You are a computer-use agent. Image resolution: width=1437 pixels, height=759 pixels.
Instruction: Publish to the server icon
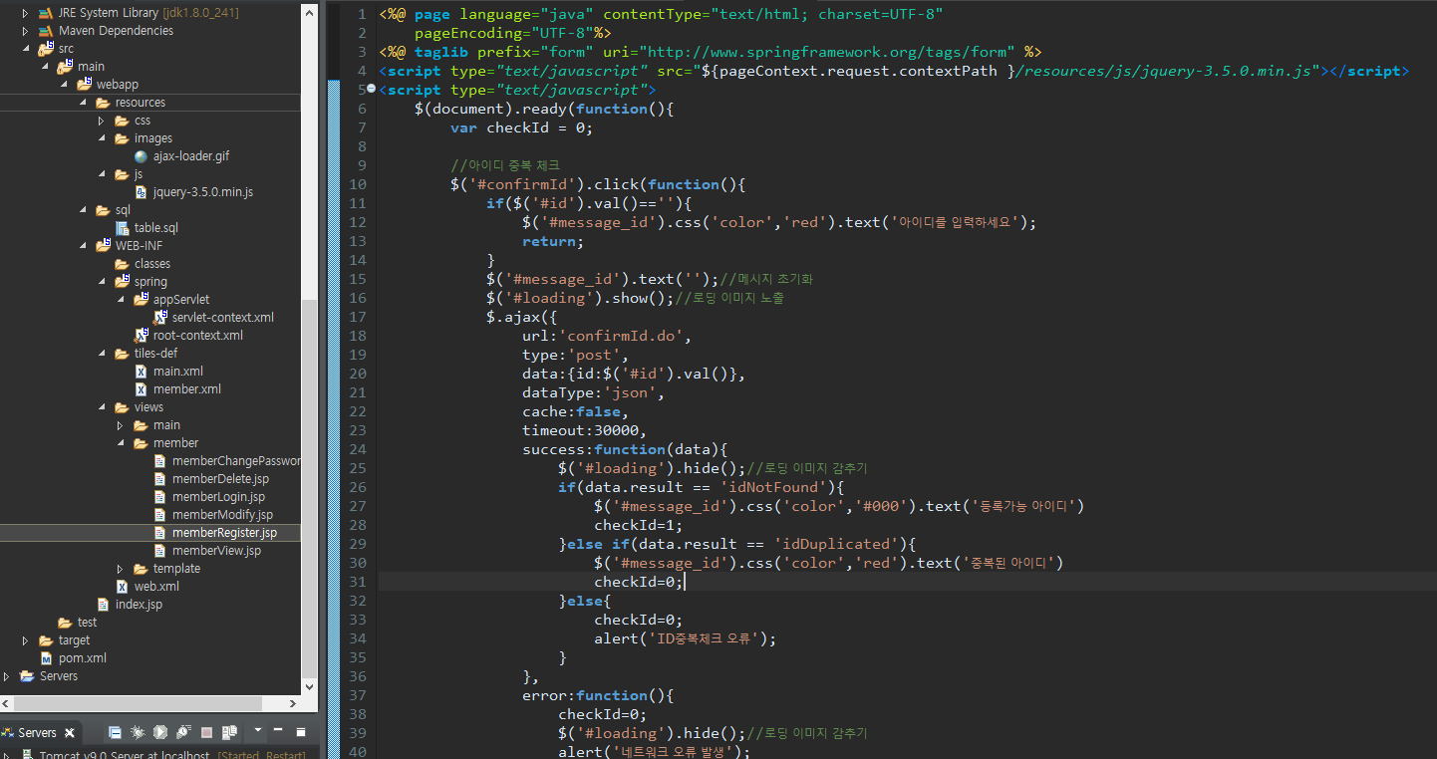(x=229, y=732)
